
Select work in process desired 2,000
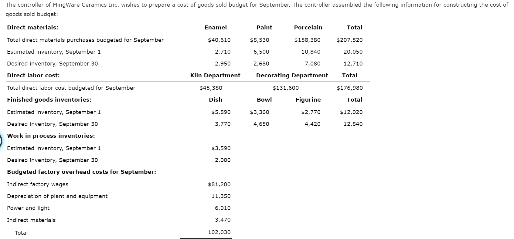pyautogui.click(x=223, y=160)
